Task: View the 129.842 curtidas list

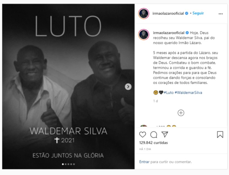Action: pos(154,143)
